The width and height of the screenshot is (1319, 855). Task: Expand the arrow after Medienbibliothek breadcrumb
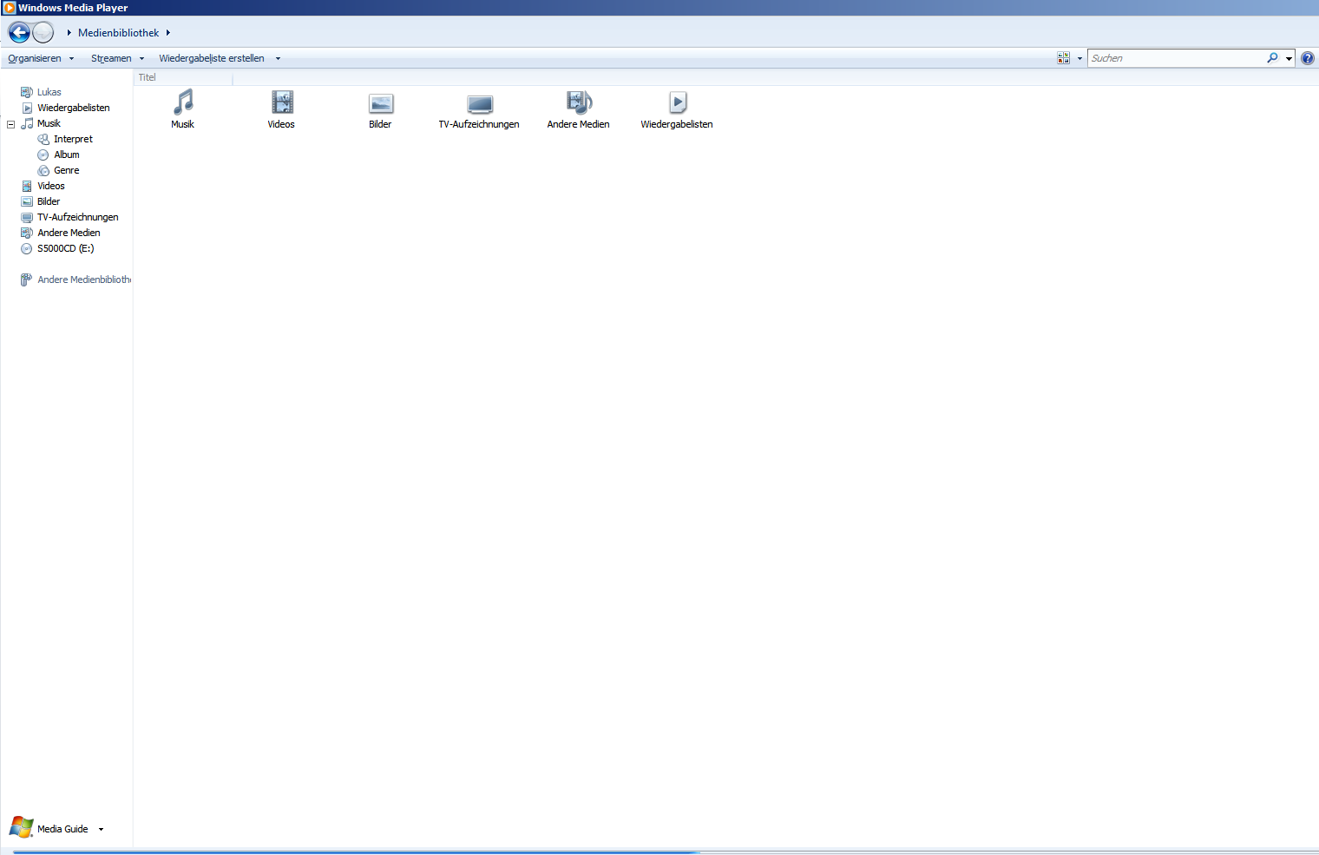click(168, 33)
